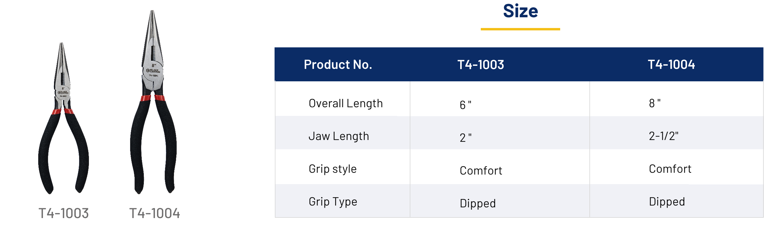
Task: Select the T4-1003 column header in table
Action: click(480, 65)
